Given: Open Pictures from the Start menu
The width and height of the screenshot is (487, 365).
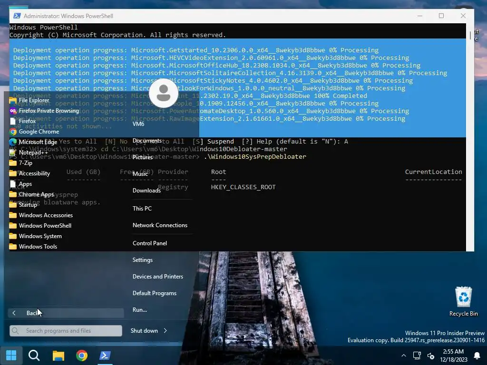Looking at the screenshot, I should pyautogui.click(x=143, y=157).
